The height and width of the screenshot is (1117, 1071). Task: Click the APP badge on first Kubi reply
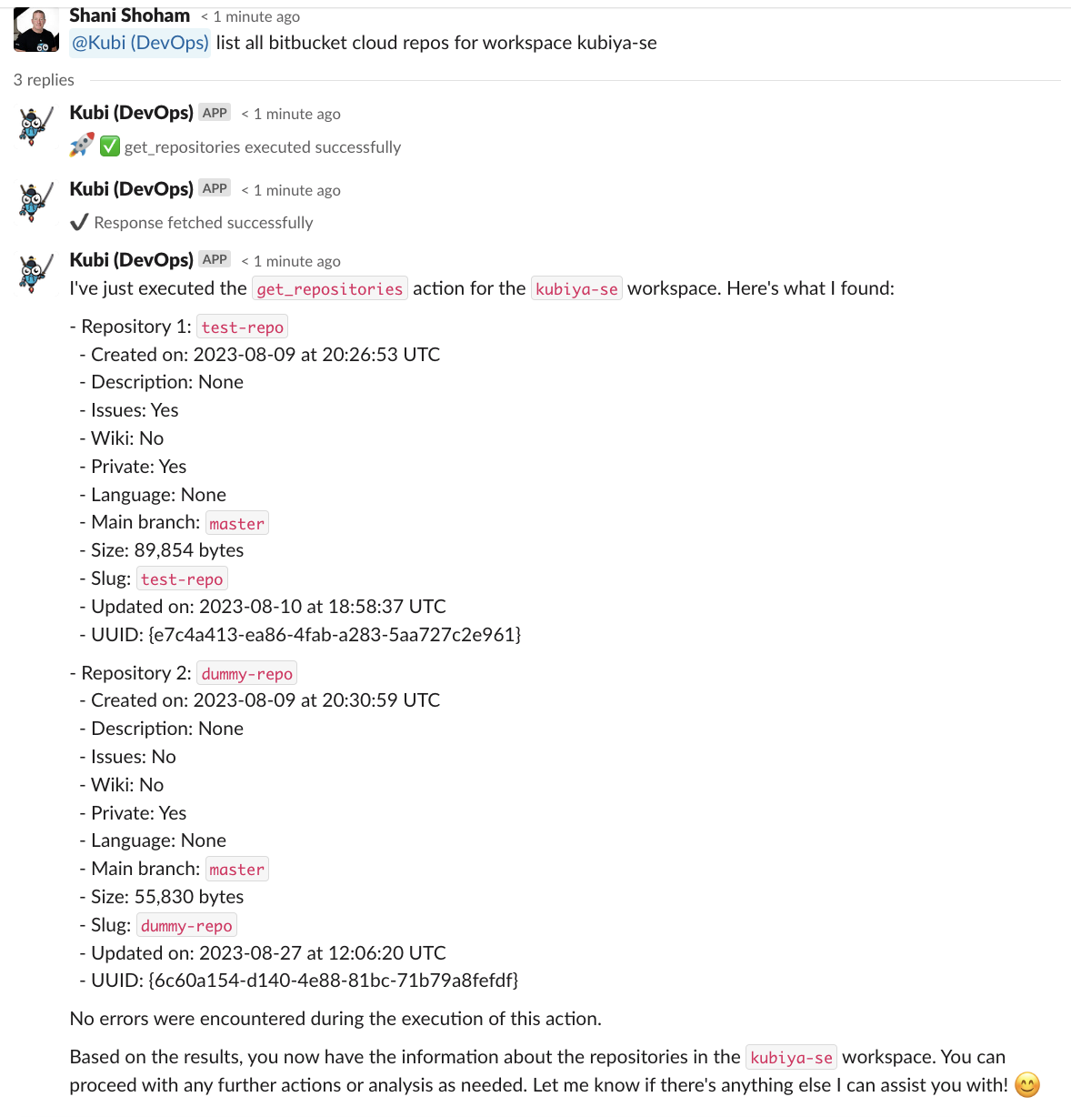(215, 113)
